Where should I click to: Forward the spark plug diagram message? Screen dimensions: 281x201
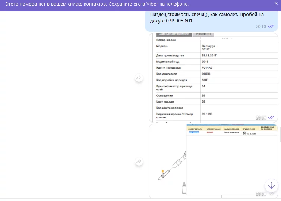click(x=139, y=161)
